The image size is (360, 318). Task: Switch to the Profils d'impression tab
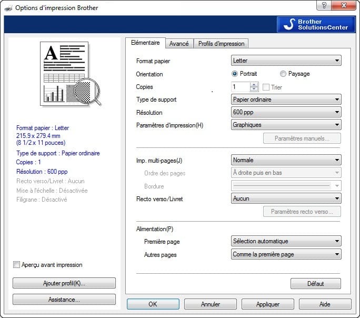tap(221, 44)
